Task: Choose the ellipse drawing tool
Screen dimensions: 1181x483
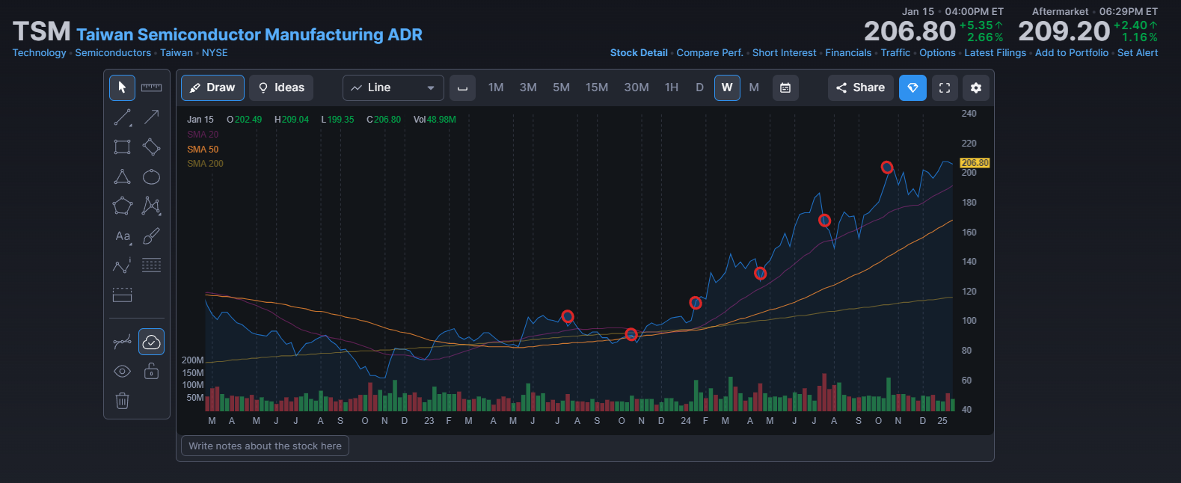Action: [151, 176]
